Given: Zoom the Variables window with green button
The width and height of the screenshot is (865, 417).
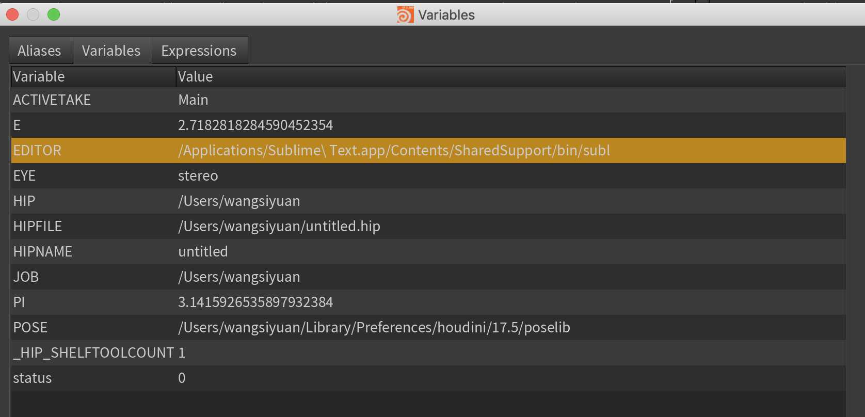Looking at the screenshot, I should [54, 14].
